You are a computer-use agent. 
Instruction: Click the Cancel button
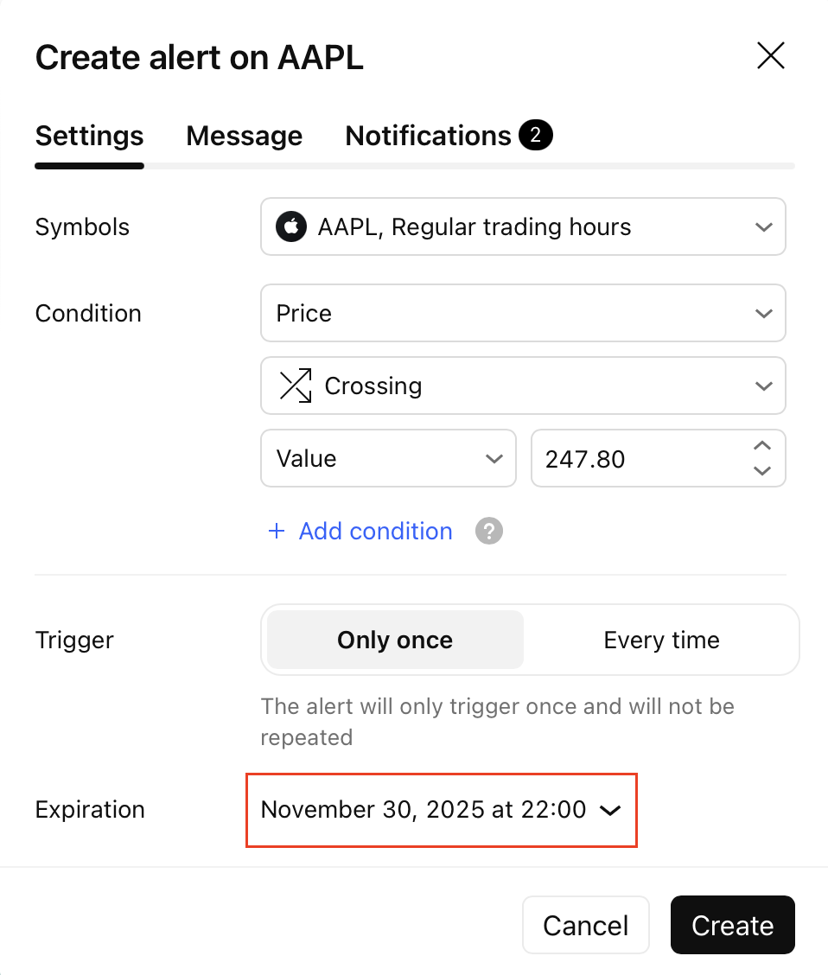tap(585, 925)
